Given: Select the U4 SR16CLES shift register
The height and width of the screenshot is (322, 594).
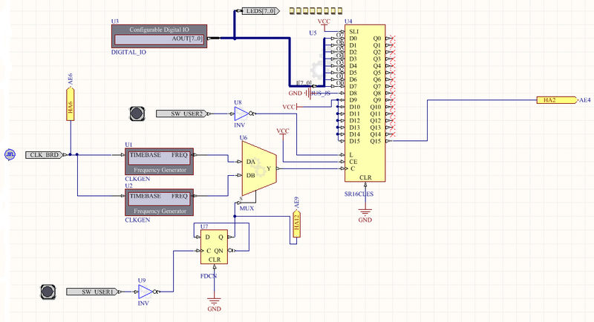Looking at the screenshot, I should coord(365,104).
